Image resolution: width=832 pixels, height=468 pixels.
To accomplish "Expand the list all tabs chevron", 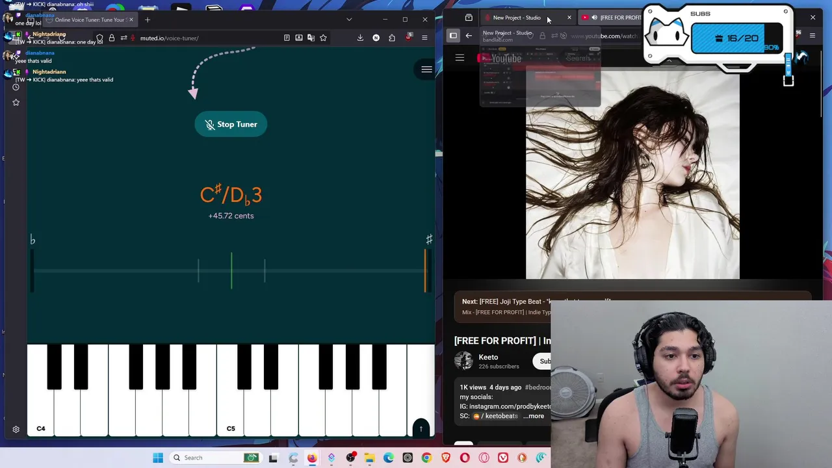I will [x=349, y=19].
